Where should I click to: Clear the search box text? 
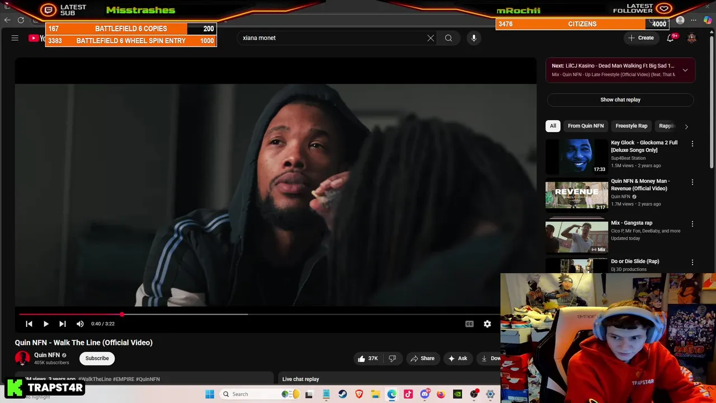[431, 38]
